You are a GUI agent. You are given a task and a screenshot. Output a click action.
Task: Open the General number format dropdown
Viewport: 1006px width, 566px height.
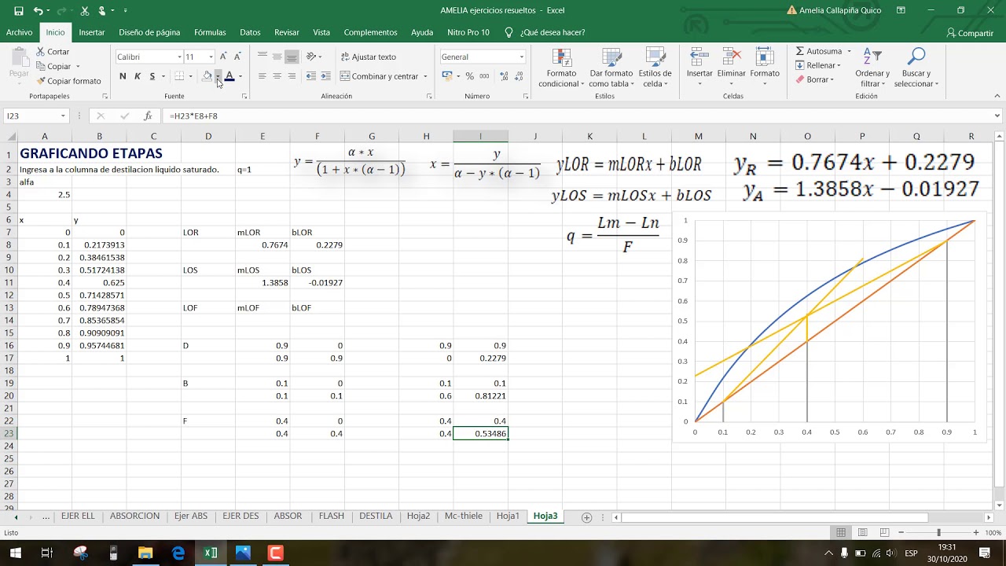(x=521, y=57)
